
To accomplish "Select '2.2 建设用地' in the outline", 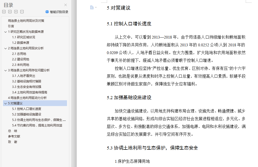I will (21, 59).
